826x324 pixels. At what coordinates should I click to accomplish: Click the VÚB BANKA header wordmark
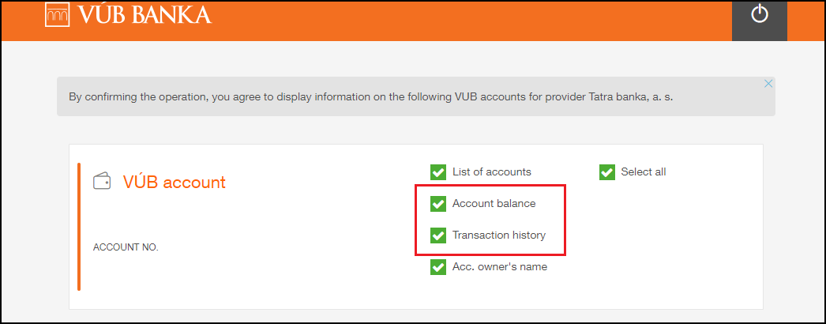[x=145, y=15]
